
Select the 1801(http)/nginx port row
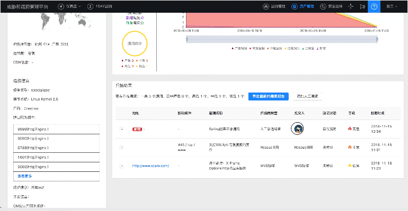pos(57,158)
